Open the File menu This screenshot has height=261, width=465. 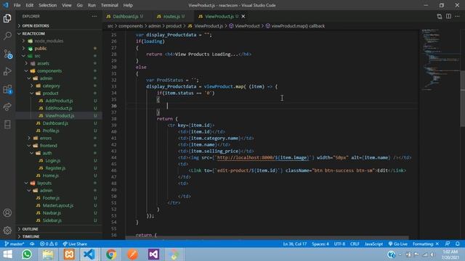coord(17,5)
